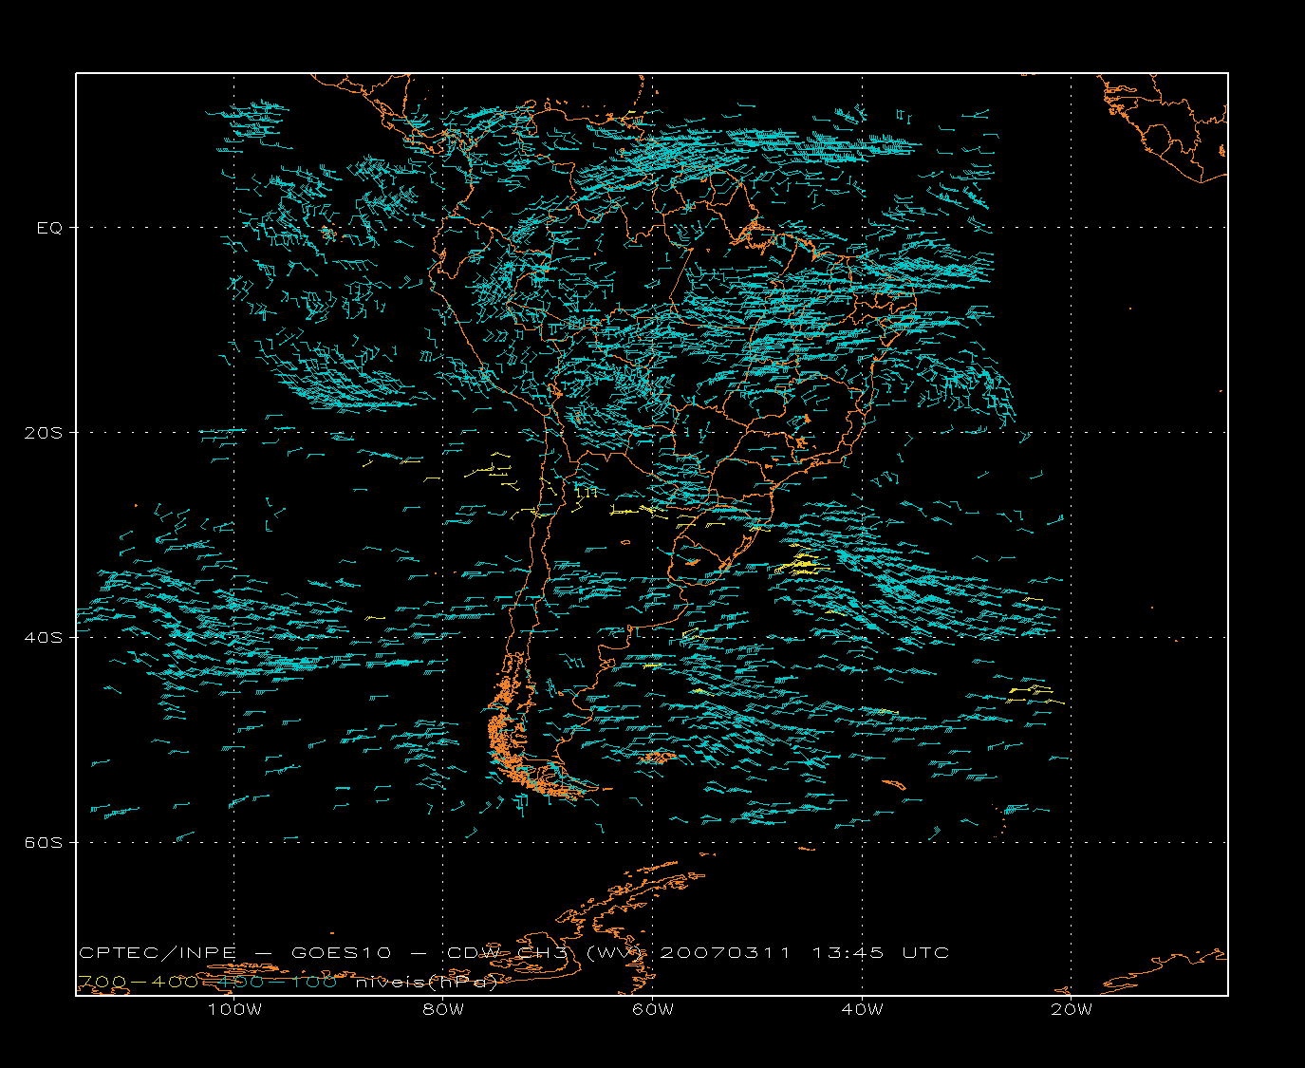Image resolution: width=1305 pixels, height=1068 pixels.
Task: Click the 40W longitude label
Action: coord(862,1010)
